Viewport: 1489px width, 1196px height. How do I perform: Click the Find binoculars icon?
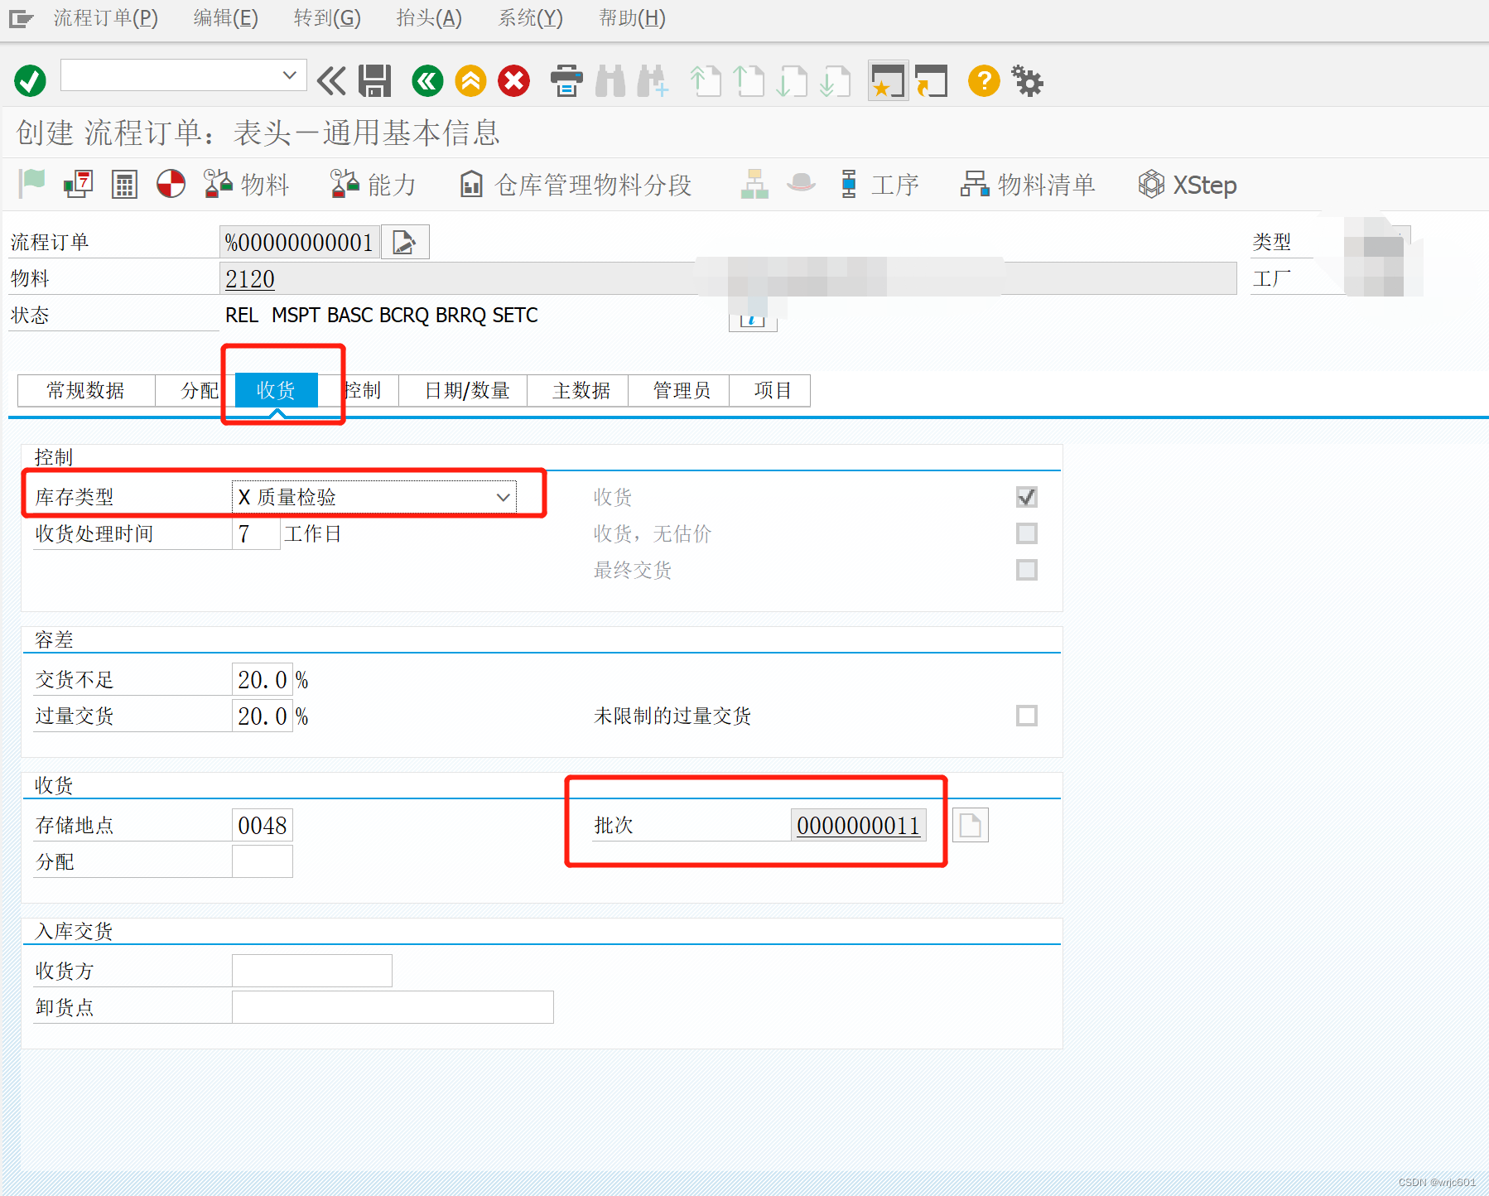coord(610,80)
